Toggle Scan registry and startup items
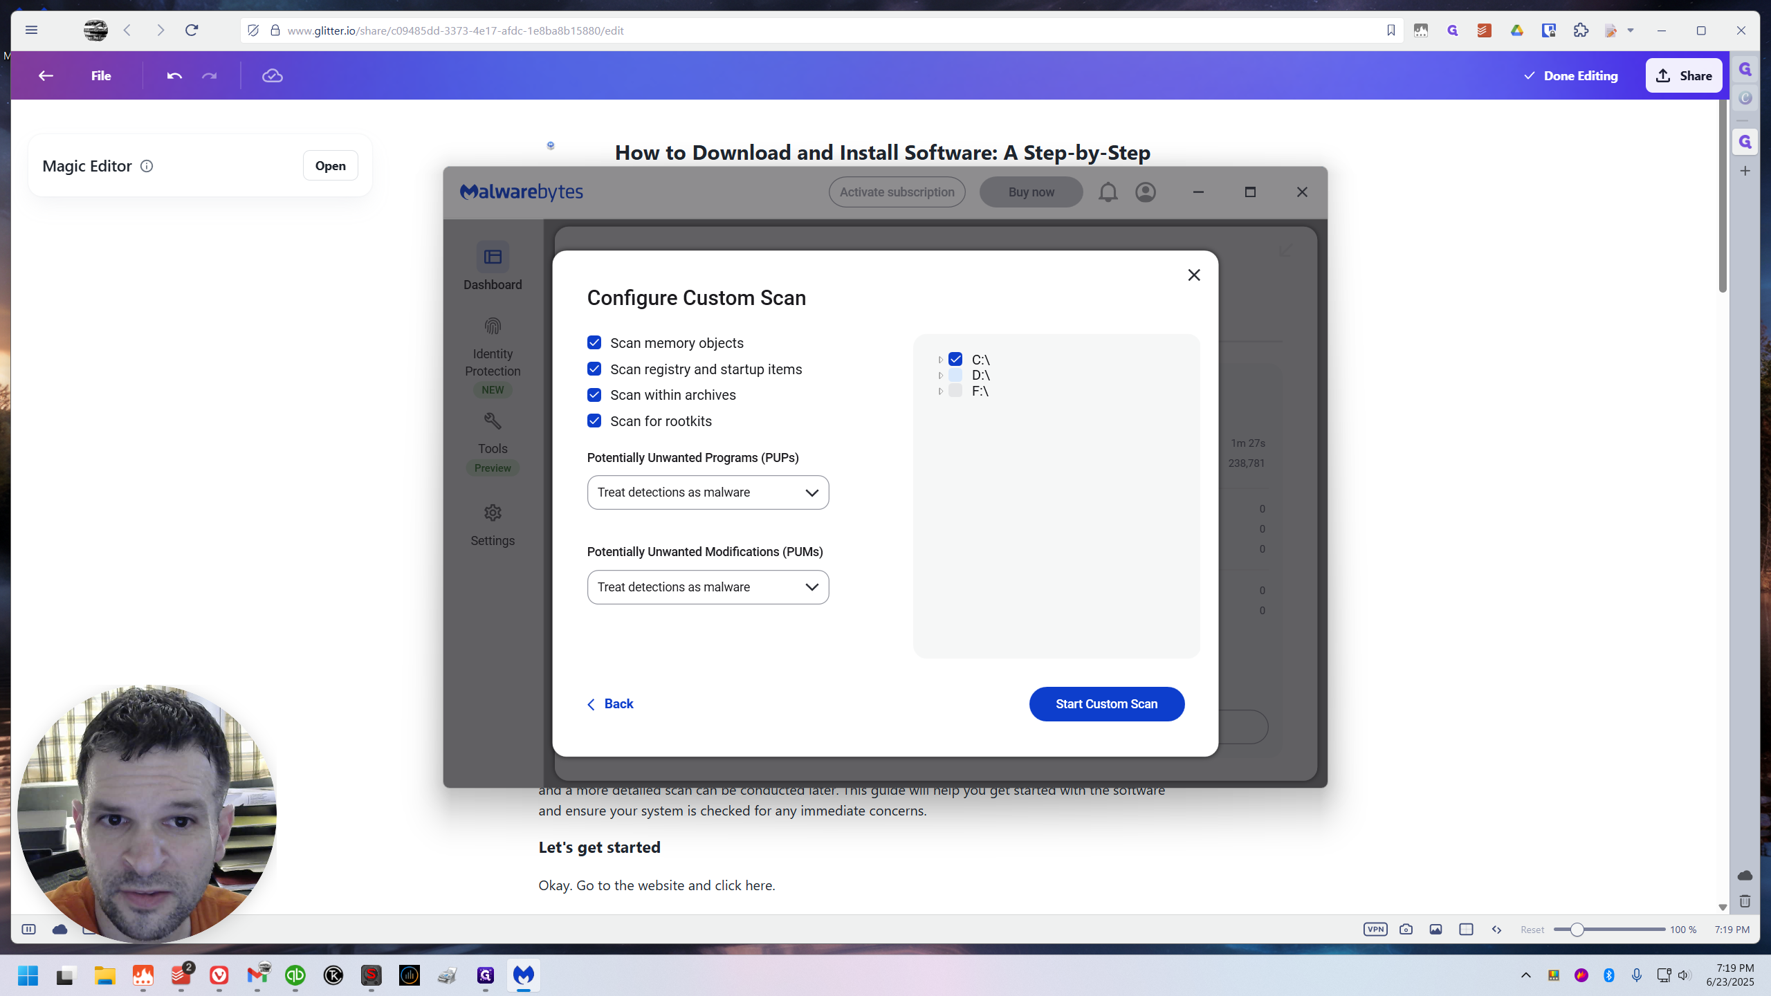The width and height of the screenshot is (1771, 996). point(594,369)
